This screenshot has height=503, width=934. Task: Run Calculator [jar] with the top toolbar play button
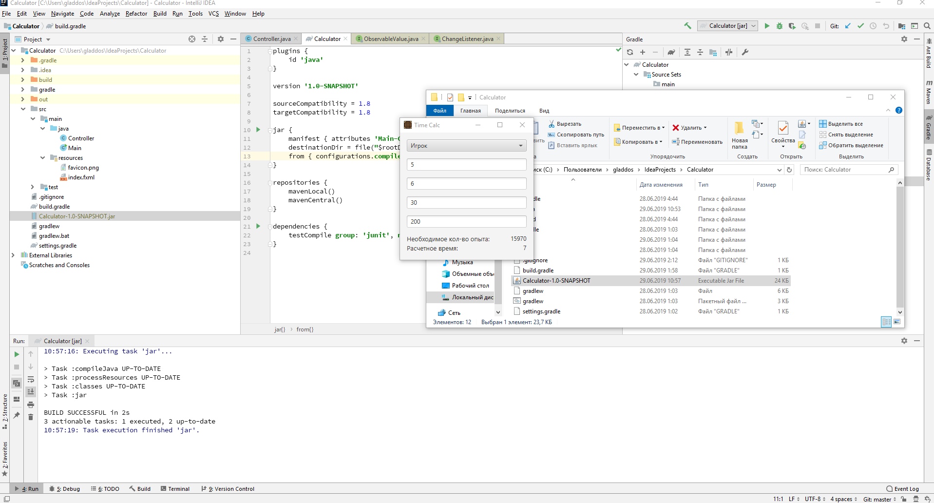click(x=767, y=26)
